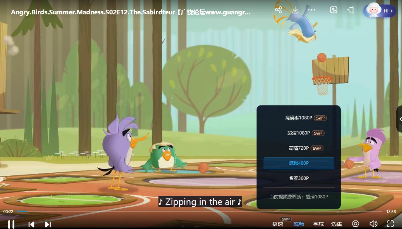Save video to cloud with transfer icon
Image resolution: width=402 pixels, height=229 pixels.
[333, 10]
